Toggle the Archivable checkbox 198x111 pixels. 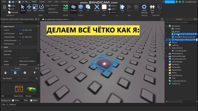20,51
